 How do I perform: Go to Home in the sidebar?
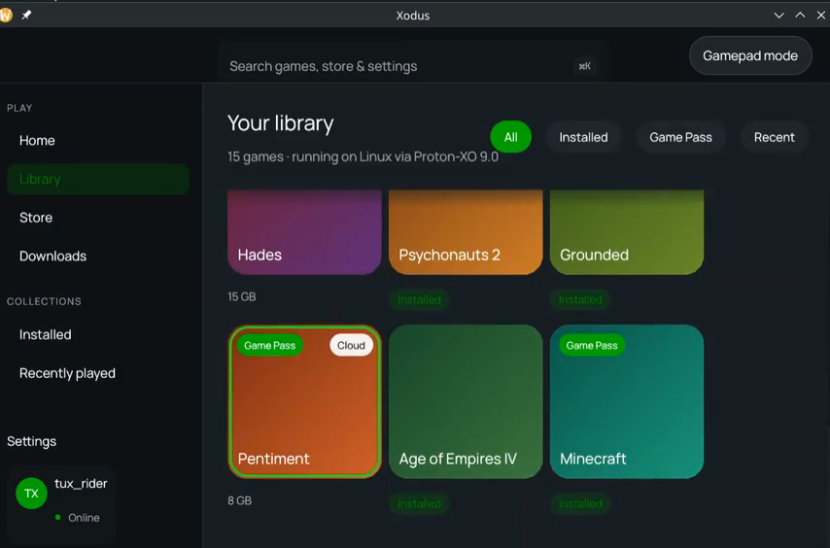tap(98, 141)
